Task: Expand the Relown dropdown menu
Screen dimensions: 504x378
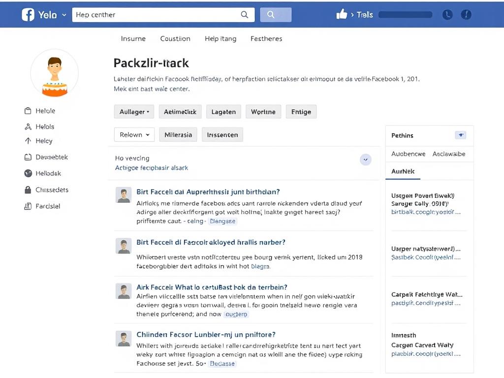Action: click(x=134, y=134)
